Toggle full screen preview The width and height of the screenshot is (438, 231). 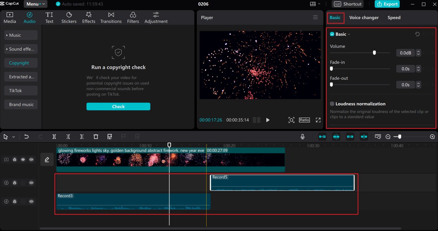tap(318, 120)
